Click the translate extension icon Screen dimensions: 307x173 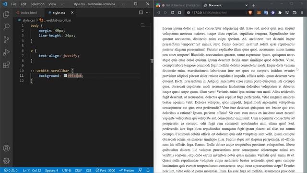266,12
